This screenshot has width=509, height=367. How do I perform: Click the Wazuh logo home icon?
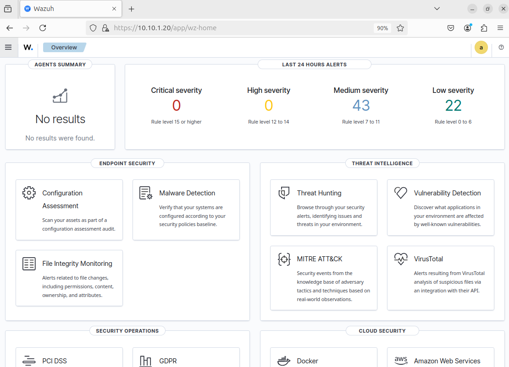pos(28,47)
